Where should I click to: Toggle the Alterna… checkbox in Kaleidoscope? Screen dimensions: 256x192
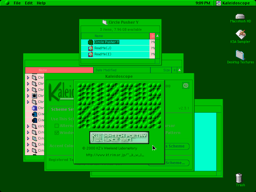pos(57,126)
